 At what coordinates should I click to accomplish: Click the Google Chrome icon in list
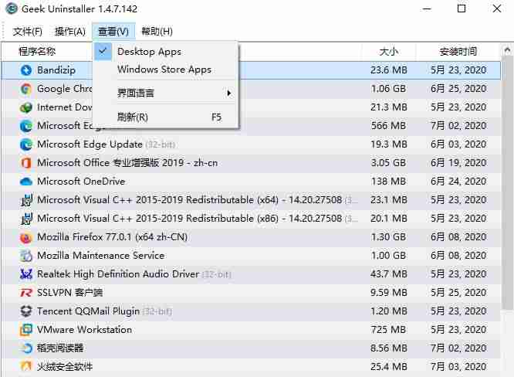pyautogui.click(x=26, y=89)
